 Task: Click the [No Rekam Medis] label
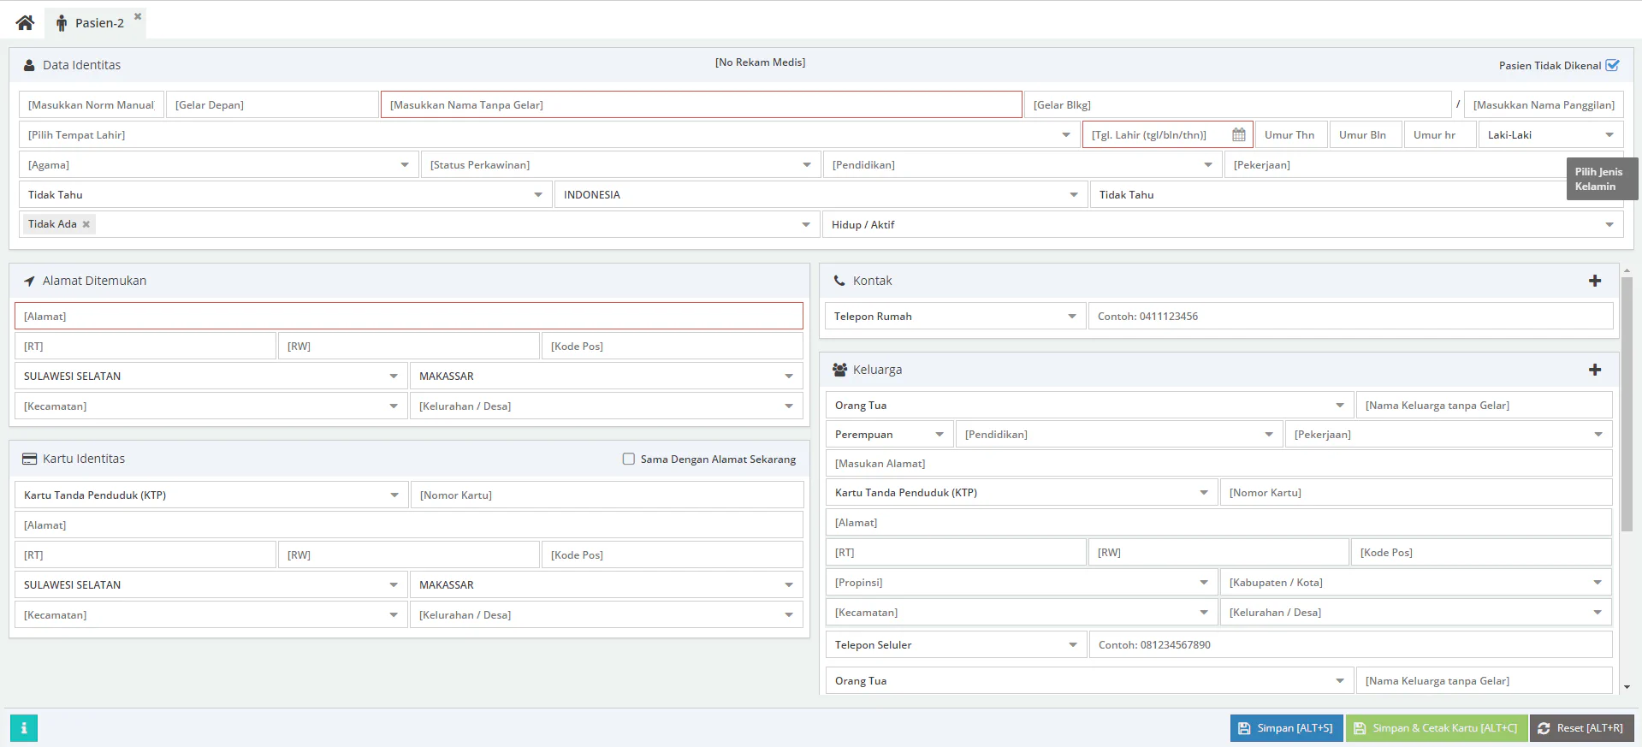tap(760, 62)
